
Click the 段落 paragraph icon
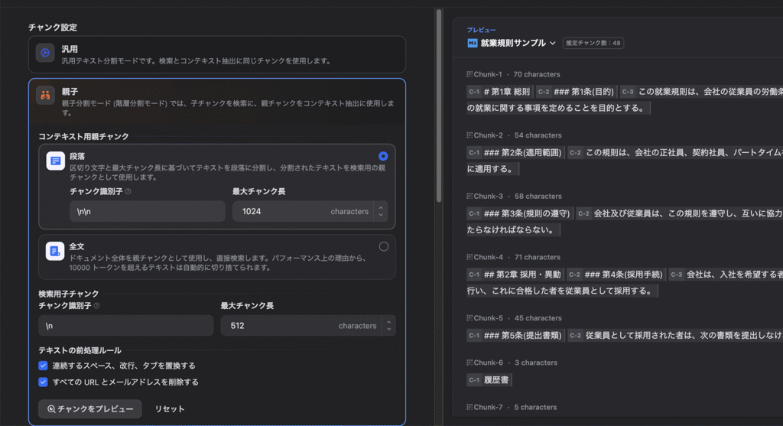tap(55, 161)
